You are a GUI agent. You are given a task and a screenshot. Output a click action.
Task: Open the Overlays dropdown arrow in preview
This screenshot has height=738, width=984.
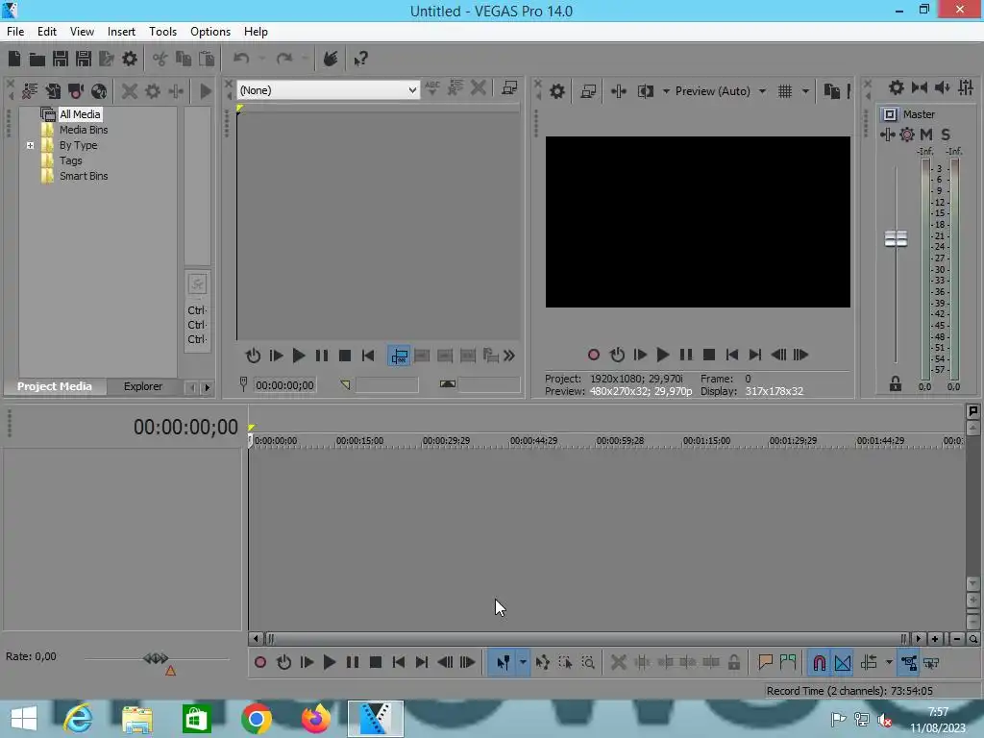tap(805, 91)
